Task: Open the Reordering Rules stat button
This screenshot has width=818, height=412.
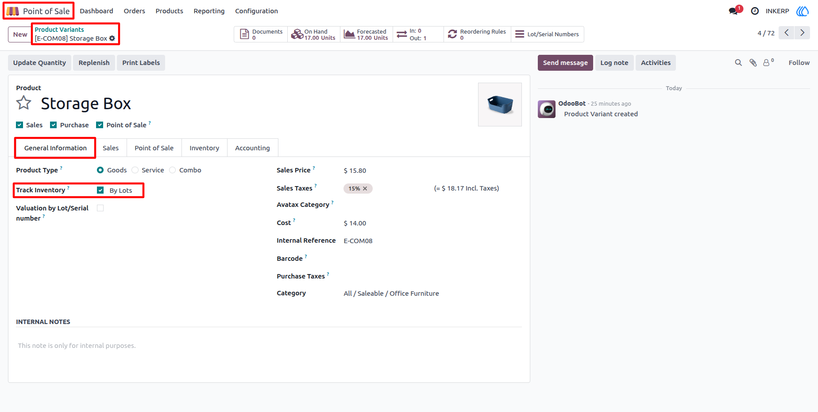Action: tap(477, 34)
